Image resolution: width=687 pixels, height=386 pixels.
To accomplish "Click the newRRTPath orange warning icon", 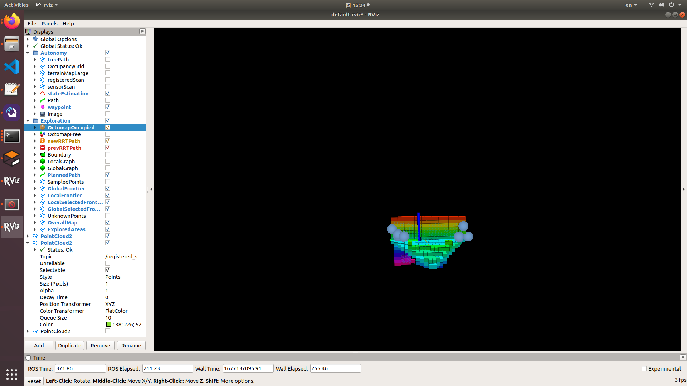I will pyautogui.click(x=43, y=141).
